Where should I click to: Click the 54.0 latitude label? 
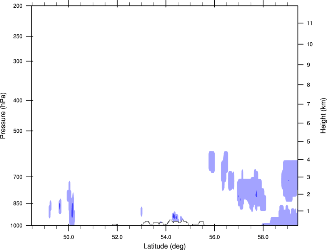pos(166,237)
